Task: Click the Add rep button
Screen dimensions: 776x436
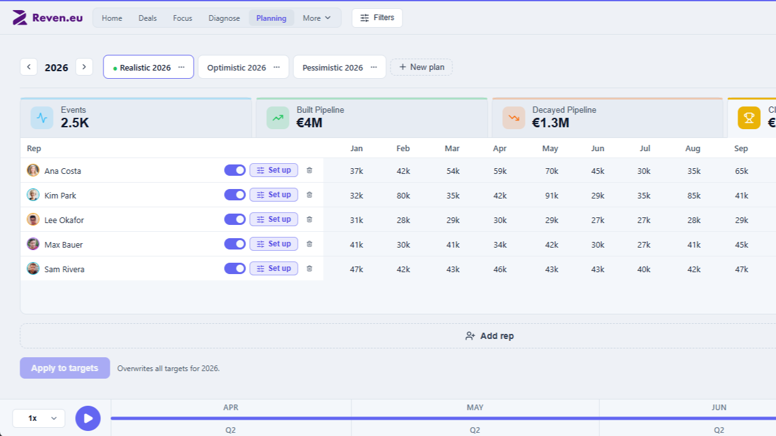Action: (490, 336)
